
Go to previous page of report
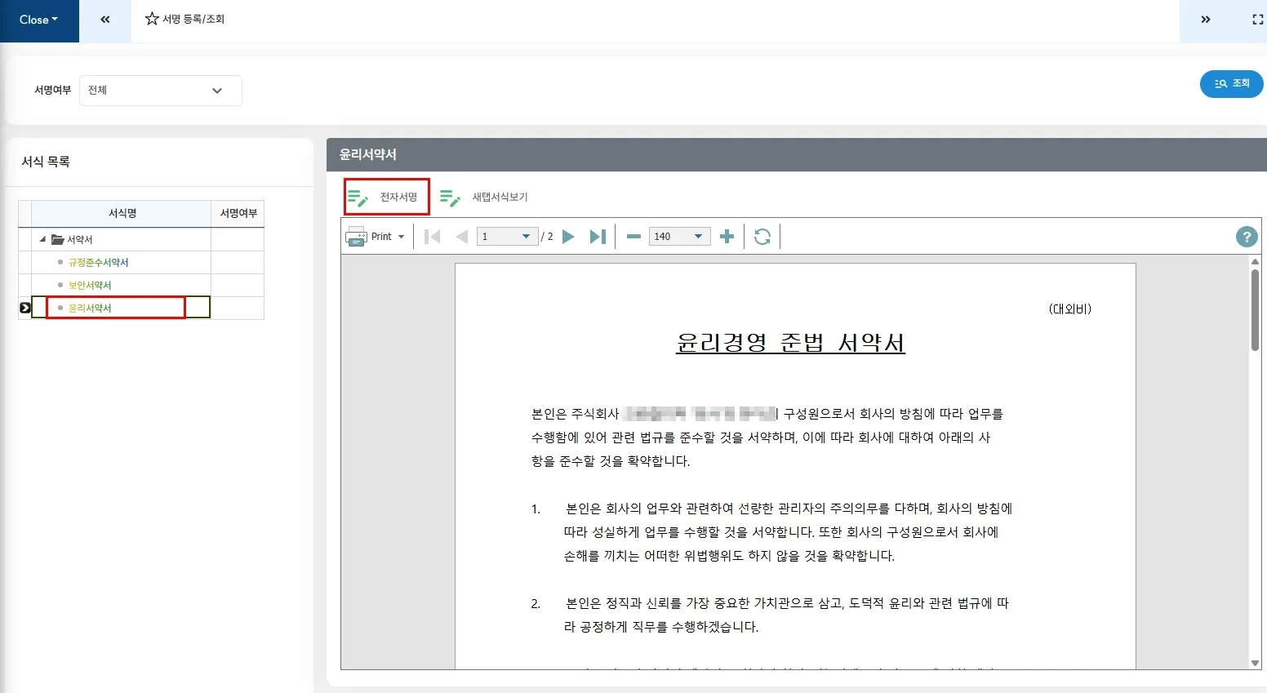462,237
